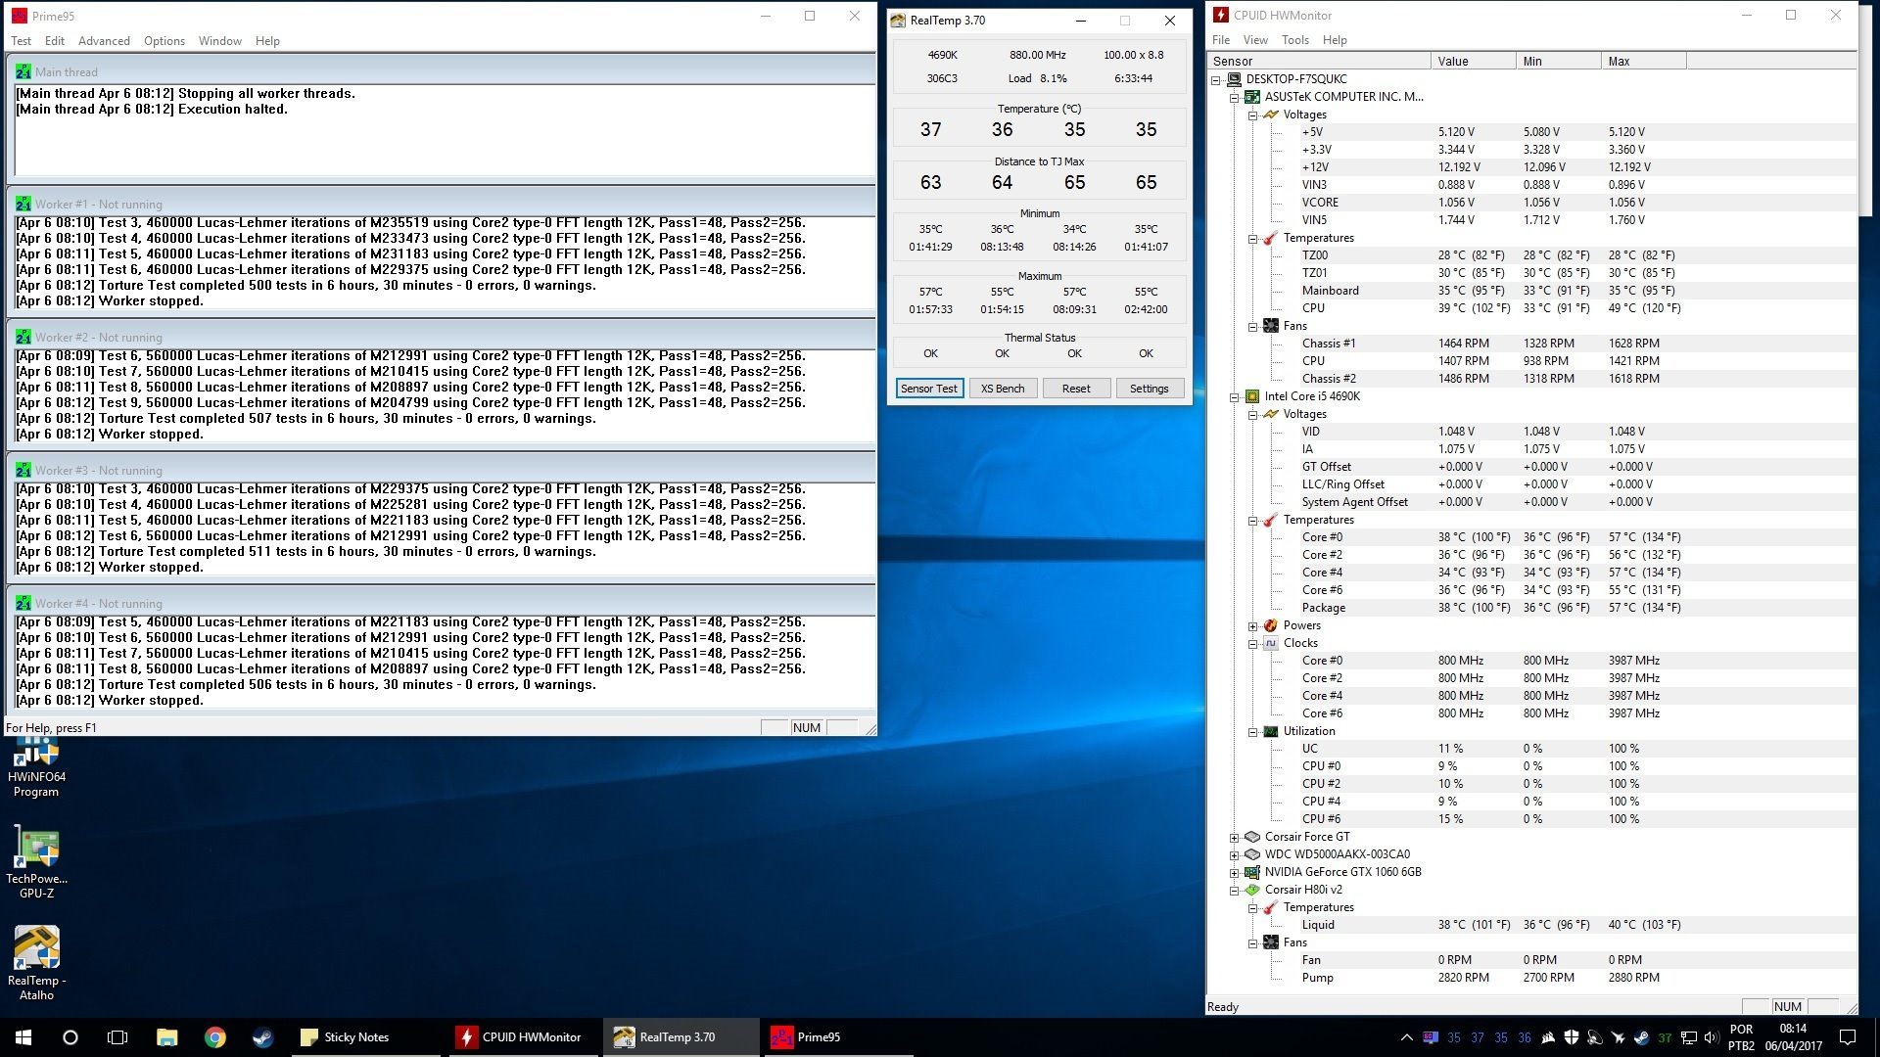1880x1057 pixels.
Task: Expand Corsair Force GT node
Action: [x=1235, y=838]
